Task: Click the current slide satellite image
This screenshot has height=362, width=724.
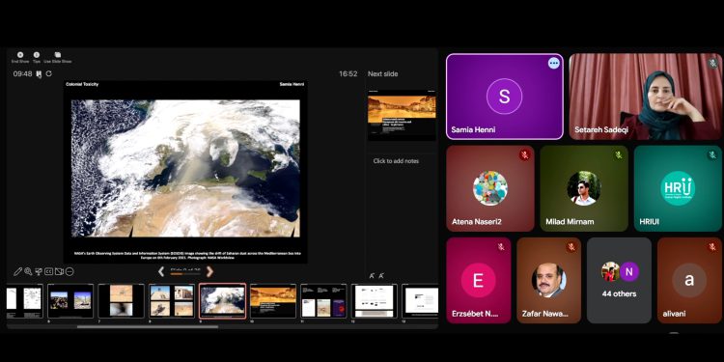Action: [x=185, y=169]
